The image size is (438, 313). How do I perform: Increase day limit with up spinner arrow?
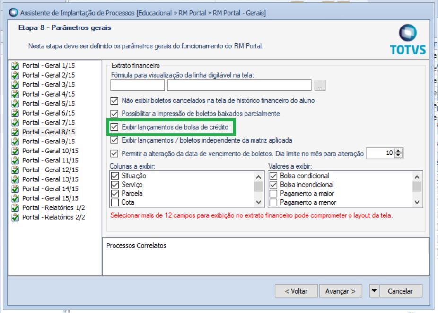[x=399, y=151]
